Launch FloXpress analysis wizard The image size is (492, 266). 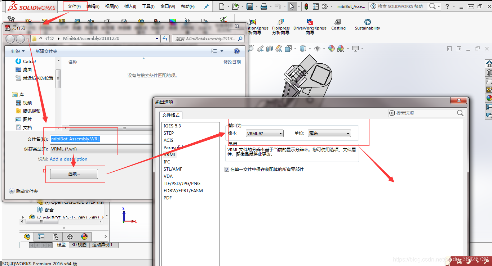(x=281, y=27)
